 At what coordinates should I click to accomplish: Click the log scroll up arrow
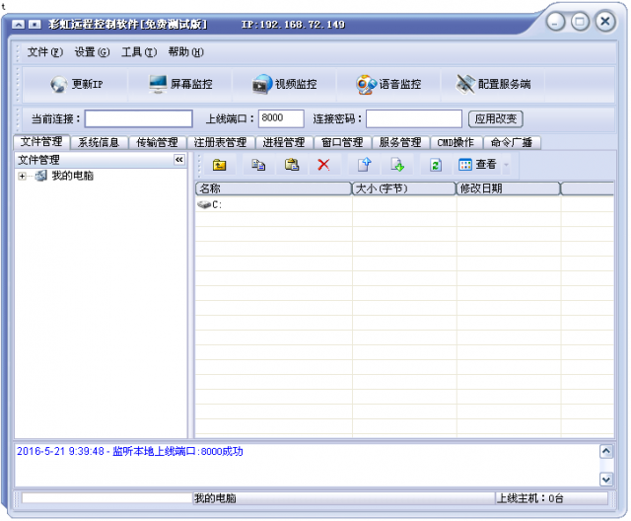click(x=606, y=452)
